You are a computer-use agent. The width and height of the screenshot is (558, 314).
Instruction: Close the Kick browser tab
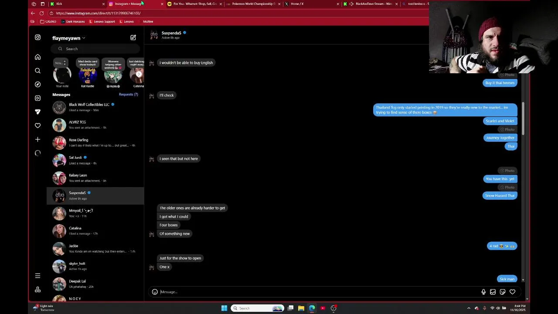tap(103, 4)
